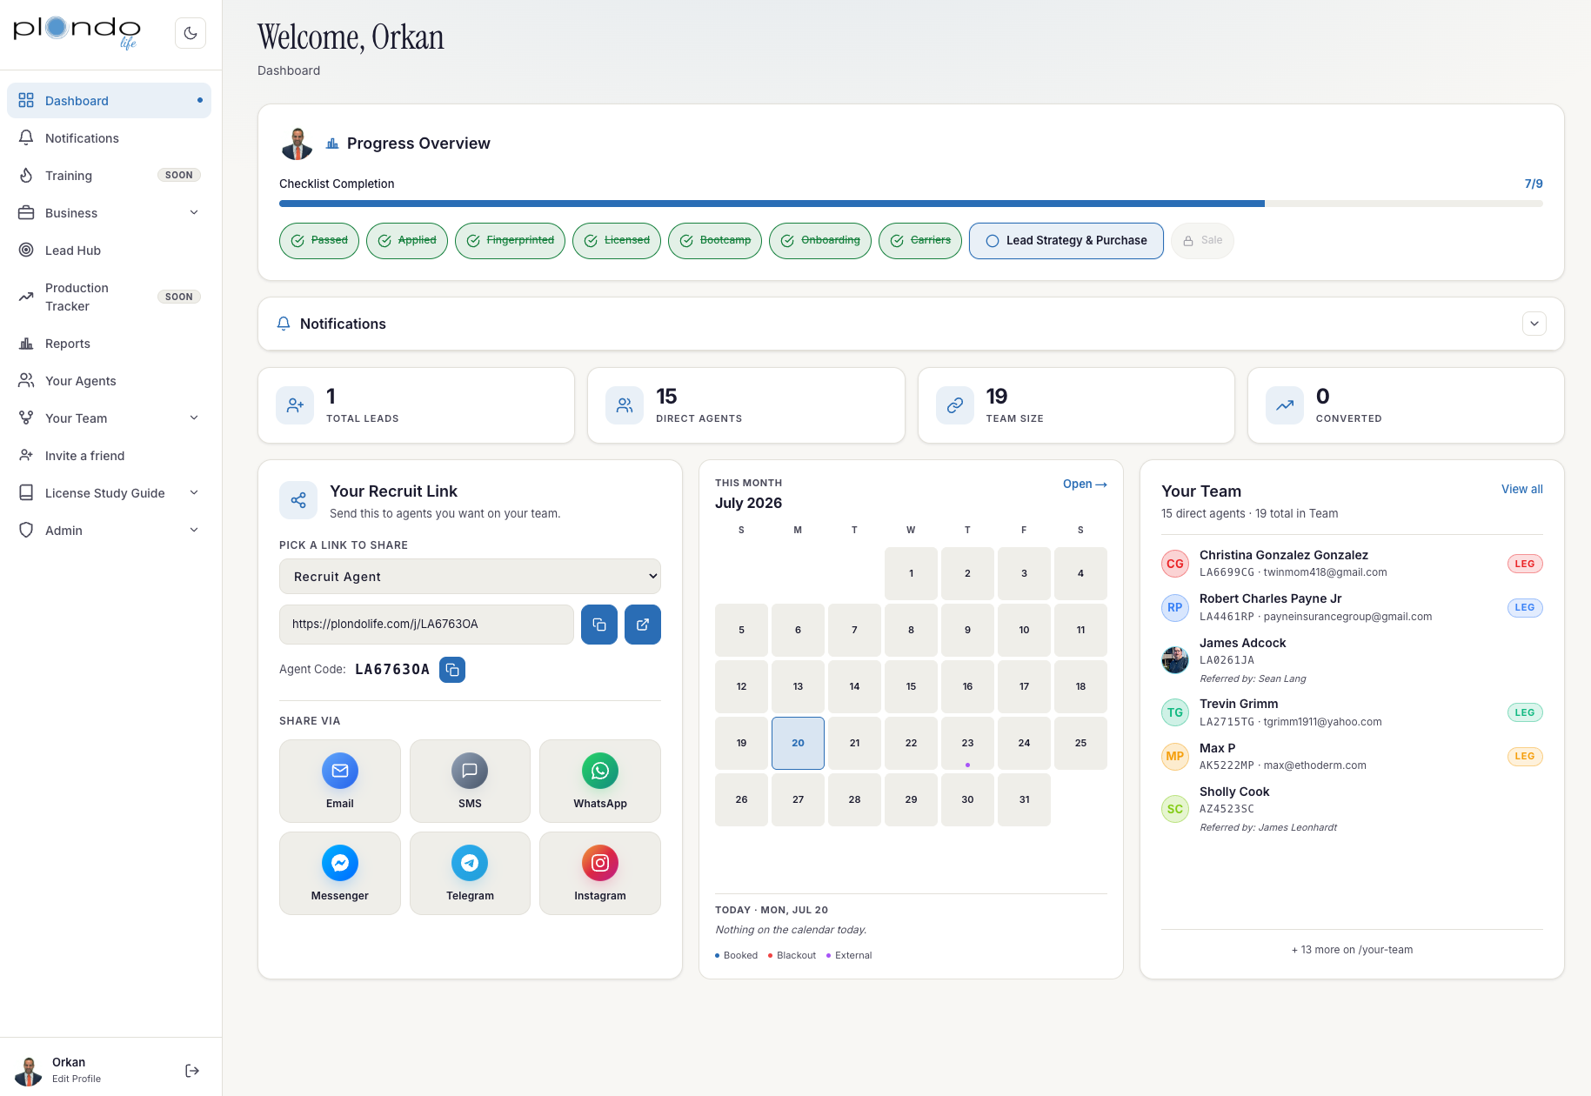Viewport: 1591px width, 1096px height.
Task: Click Trevin Grimm's TG avatar
Action: 1175,712
